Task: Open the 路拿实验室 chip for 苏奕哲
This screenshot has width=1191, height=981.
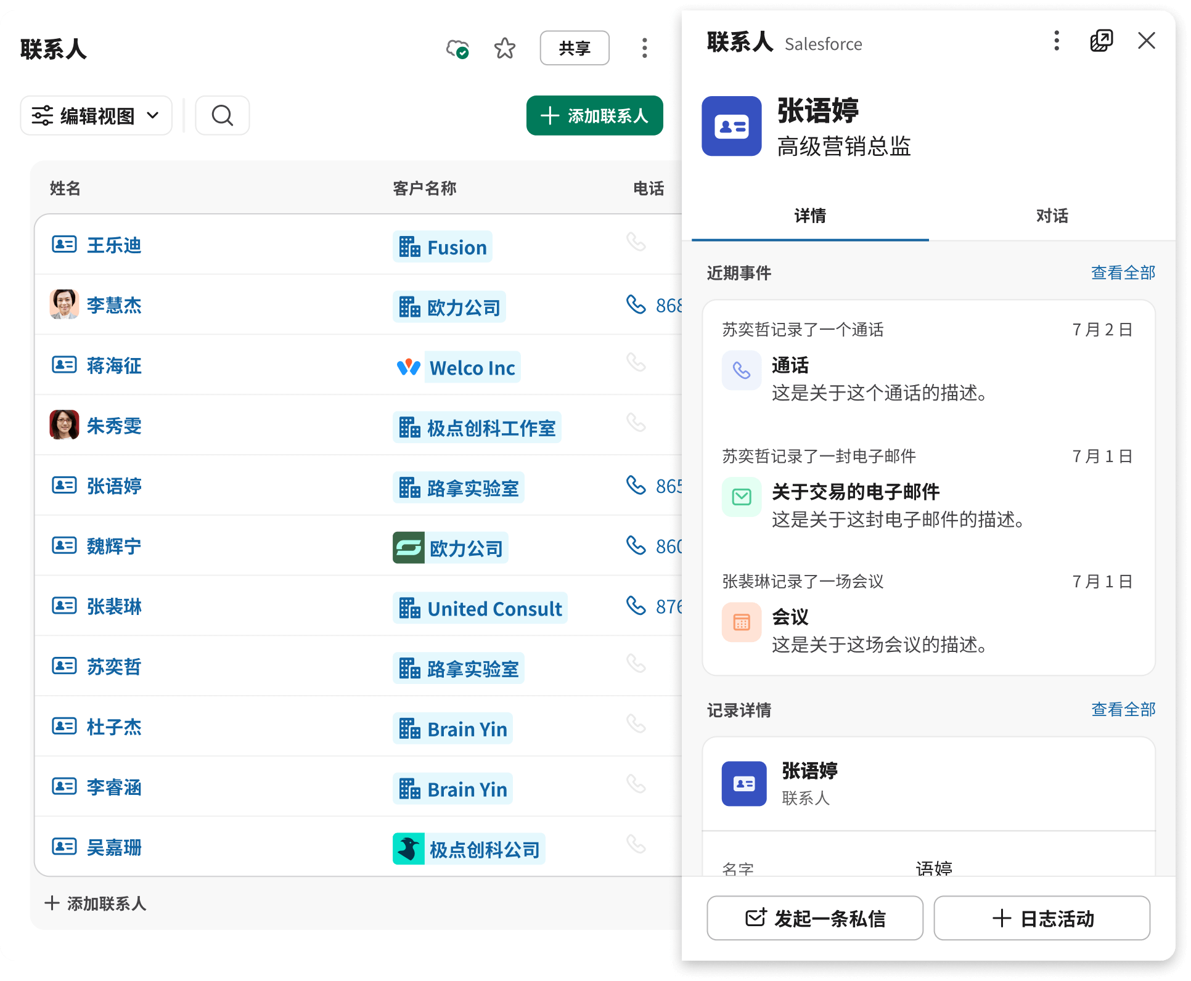Action: (x=458, y=667)
